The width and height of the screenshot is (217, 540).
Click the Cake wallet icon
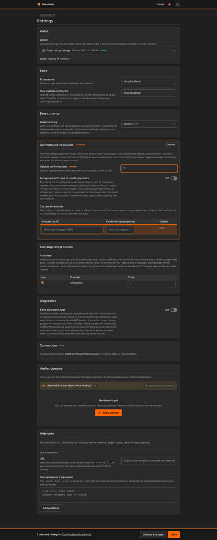click(x=44, y=50)
